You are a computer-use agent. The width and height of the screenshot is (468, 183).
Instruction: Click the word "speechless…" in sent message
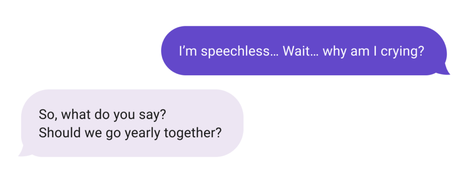pyautogui.click(x=240, y=51)
